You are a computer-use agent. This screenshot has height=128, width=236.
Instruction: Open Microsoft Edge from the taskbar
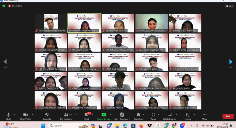(125, 126)
